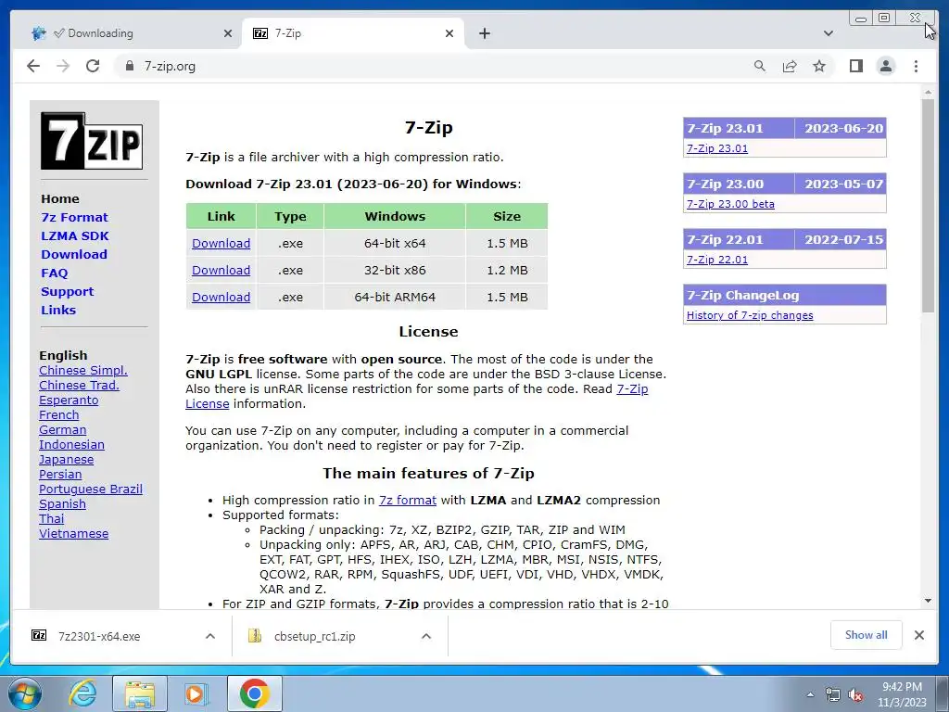Go back using the browser back arrow

pos(33,66)
